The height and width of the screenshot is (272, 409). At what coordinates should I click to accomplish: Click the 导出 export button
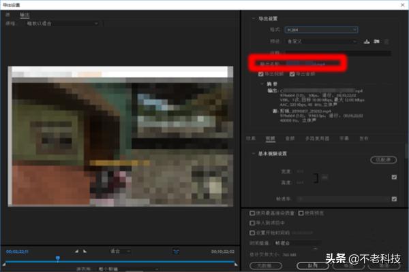(x=349, y=266)
